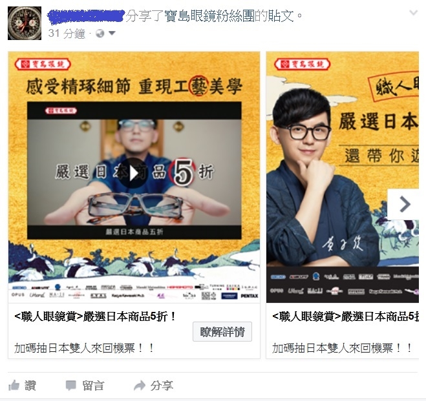426x401 pixels.
Task: Click the 寶島眼鏡 logo on second card
Action: 303,65
